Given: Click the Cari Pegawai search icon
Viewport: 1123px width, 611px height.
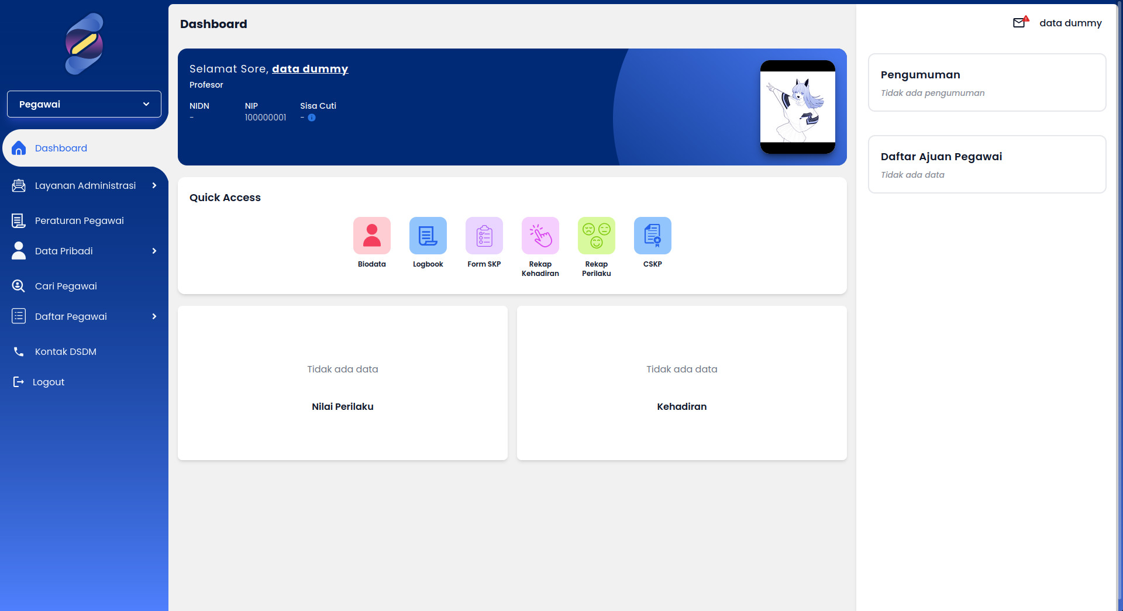Looking at the screenshot, I should [x=19, y=286].
